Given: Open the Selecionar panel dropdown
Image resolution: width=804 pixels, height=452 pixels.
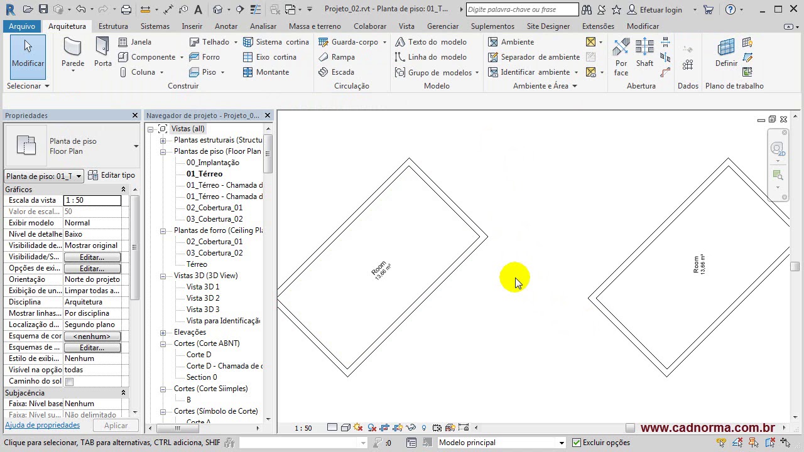Looking at the screenshot, I should pyautogui.click(x=28, y=86).
